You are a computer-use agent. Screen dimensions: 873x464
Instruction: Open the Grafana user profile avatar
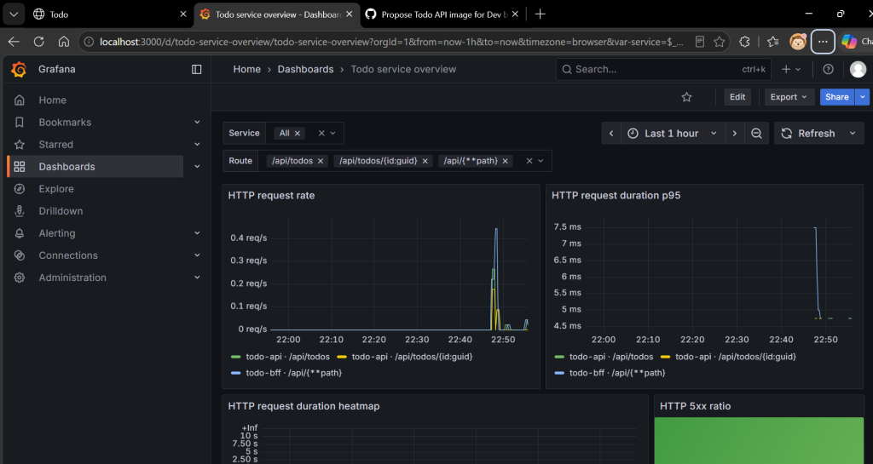858,70
